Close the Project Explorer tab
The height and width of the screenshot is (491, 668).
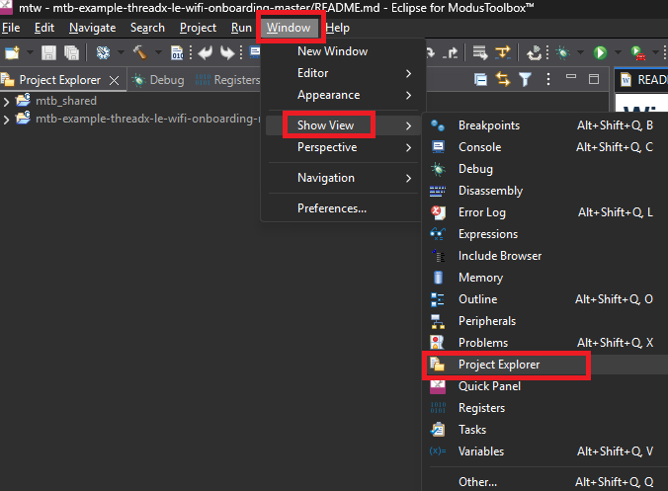(x=114, y=80)
